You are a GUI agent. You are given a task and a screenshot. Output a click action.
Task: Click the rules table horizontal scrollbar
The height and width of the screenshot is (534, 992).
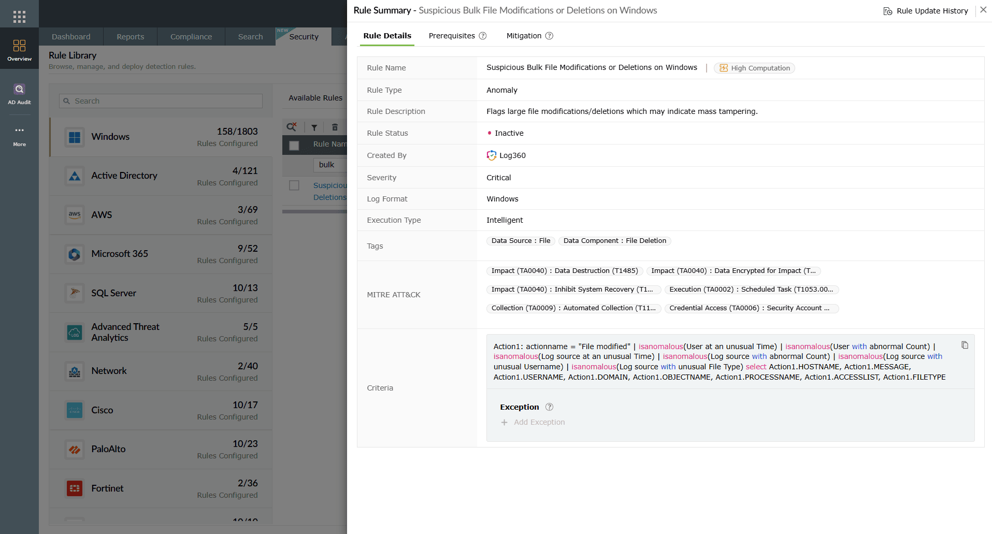pyautogui.click(x=314, y=211)
